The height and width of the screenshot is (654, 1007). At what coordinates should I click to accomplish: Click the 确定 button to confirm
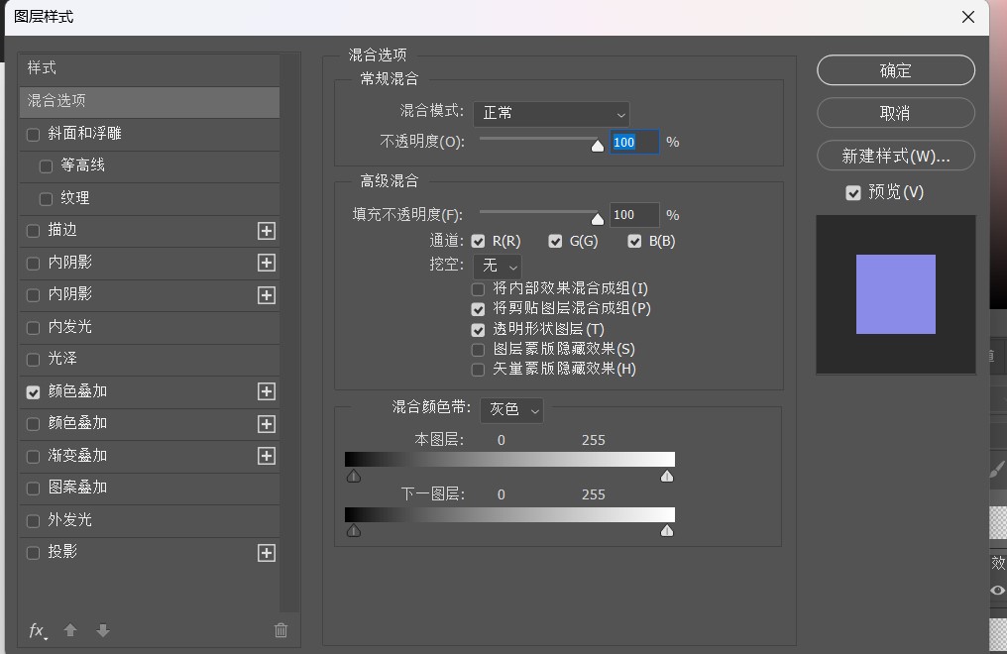pos(895,70)
